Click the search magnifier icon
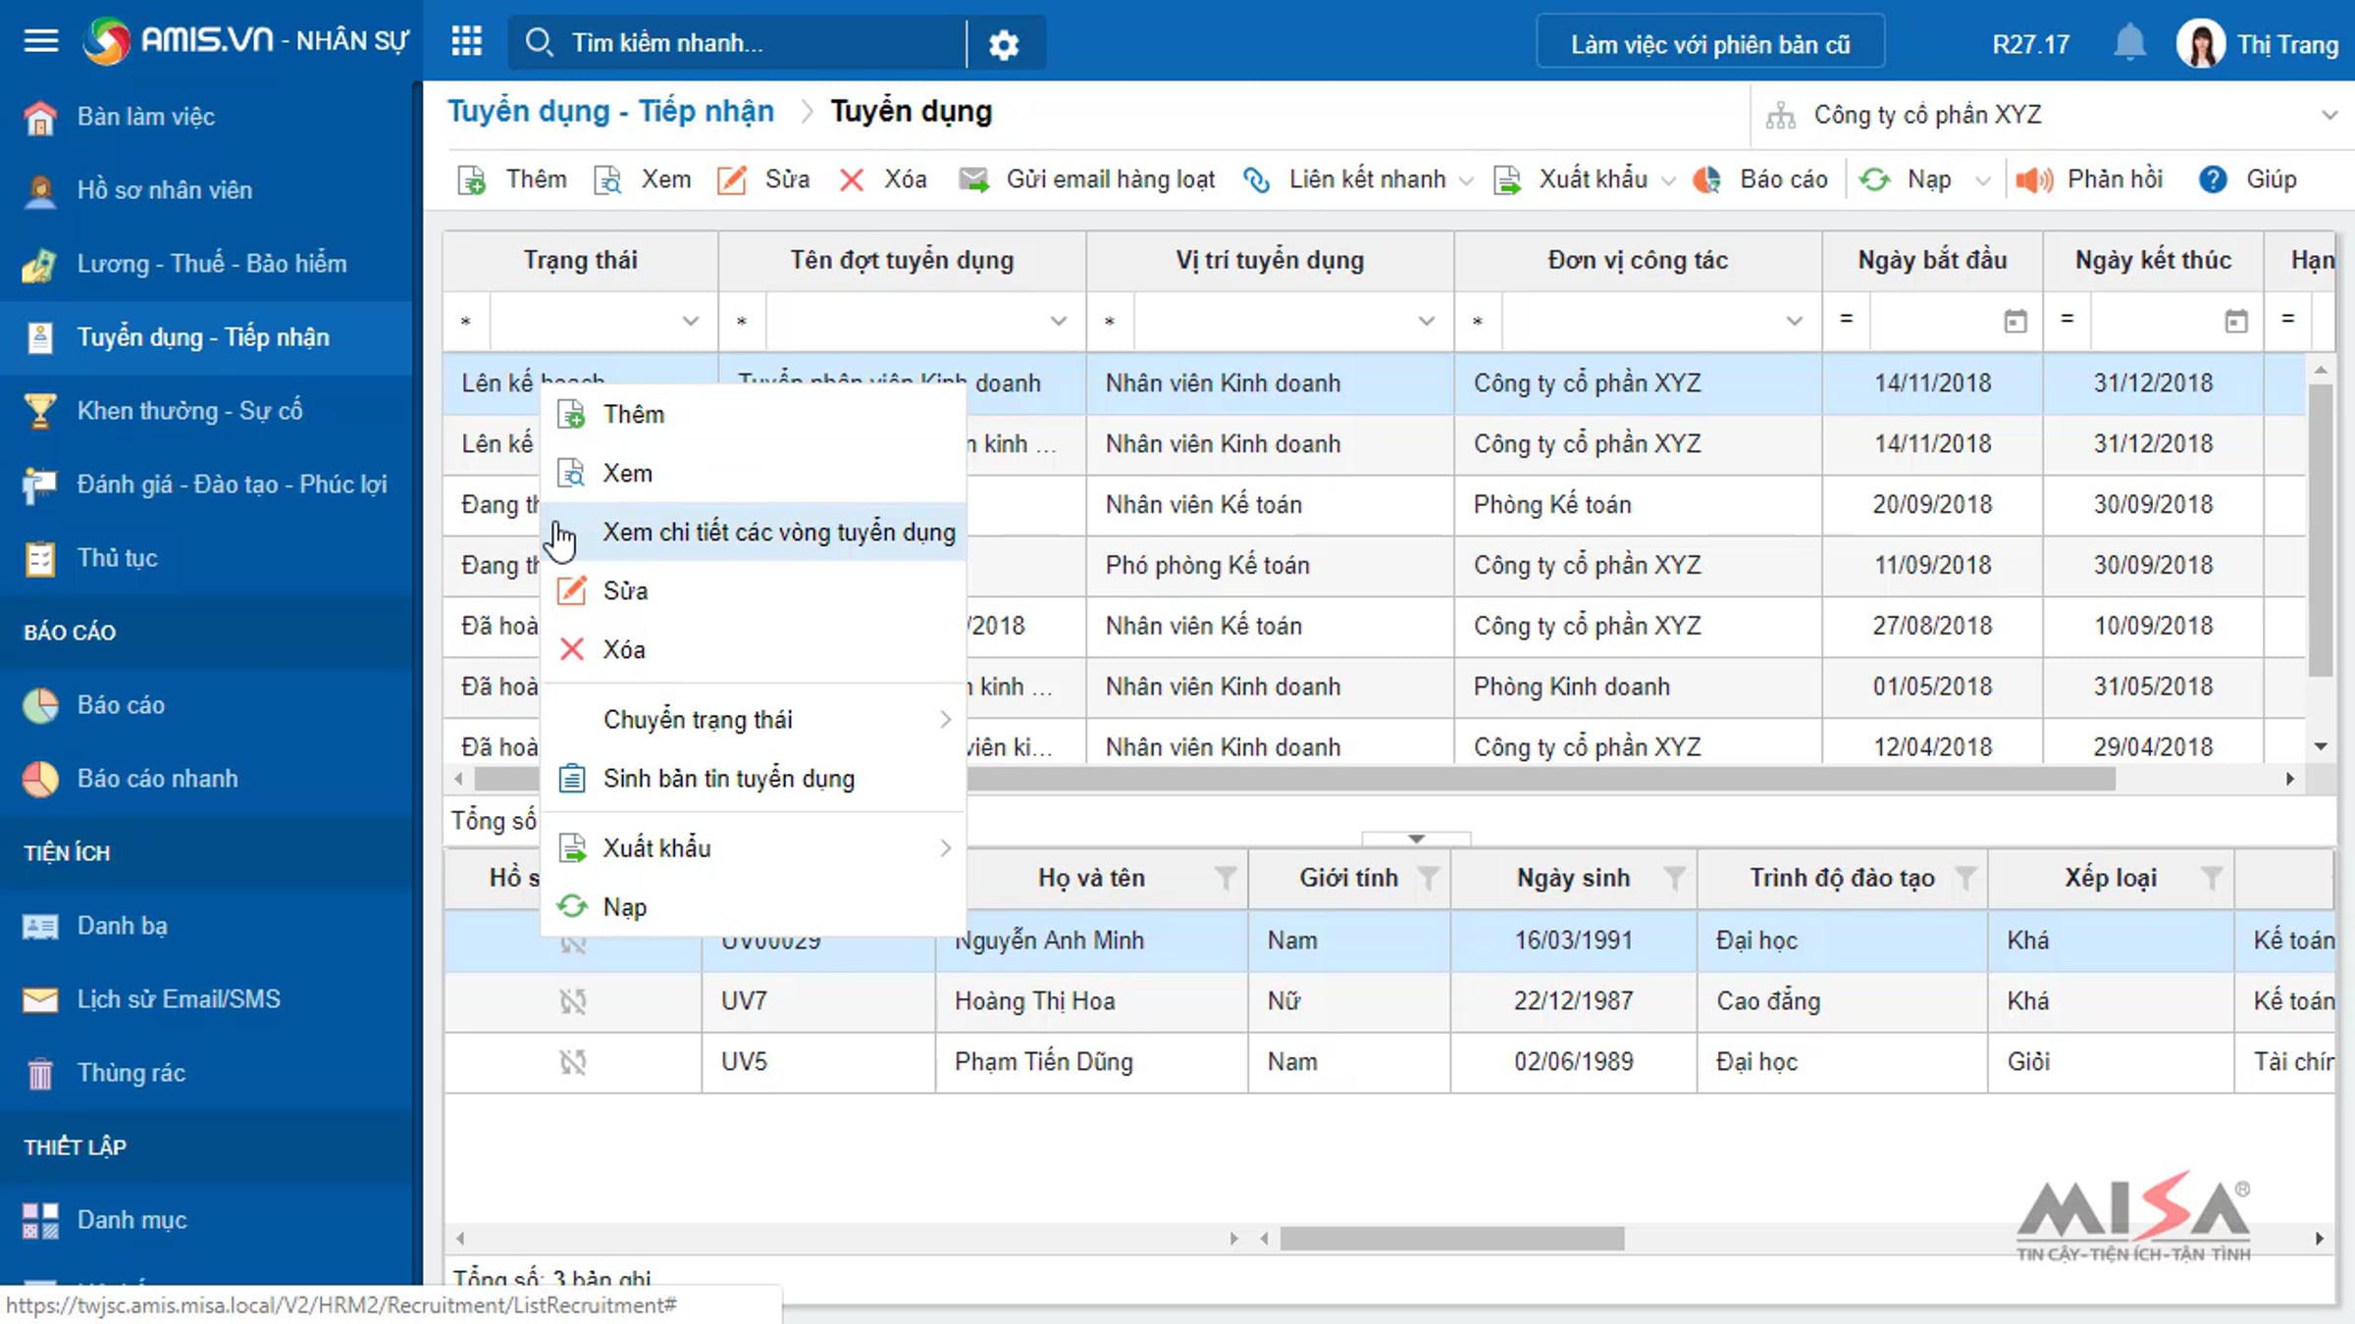Image resolution: width=2355 pixels, height=1324 pixels. pos(539,42)
